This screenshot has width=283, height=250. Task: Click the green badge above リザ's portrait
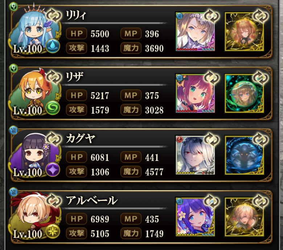[x=13, y=68]
